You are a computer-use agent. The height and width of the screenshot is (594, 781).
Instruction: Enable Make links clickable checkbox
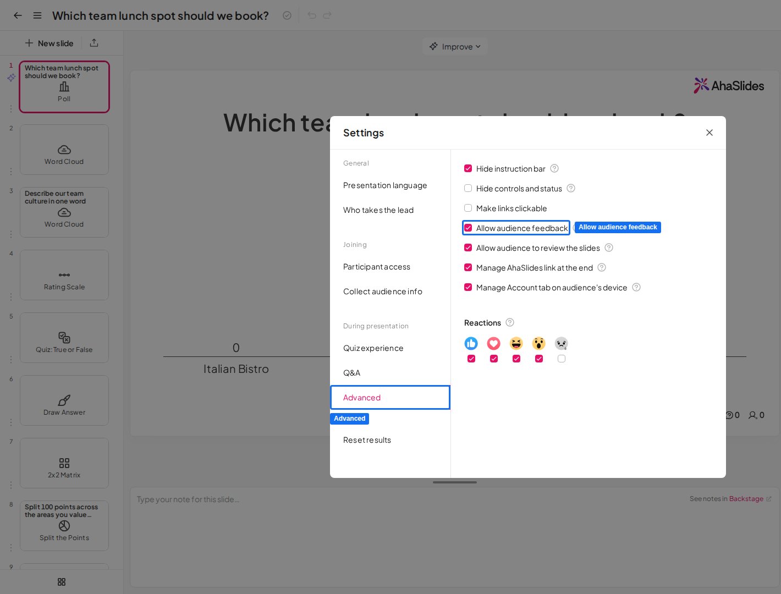(x=468, y=208)
